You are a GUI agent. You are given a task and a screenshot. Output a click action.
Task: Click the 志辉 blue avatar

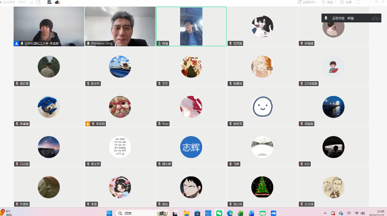pyautogui.click(x=191, y=147)
